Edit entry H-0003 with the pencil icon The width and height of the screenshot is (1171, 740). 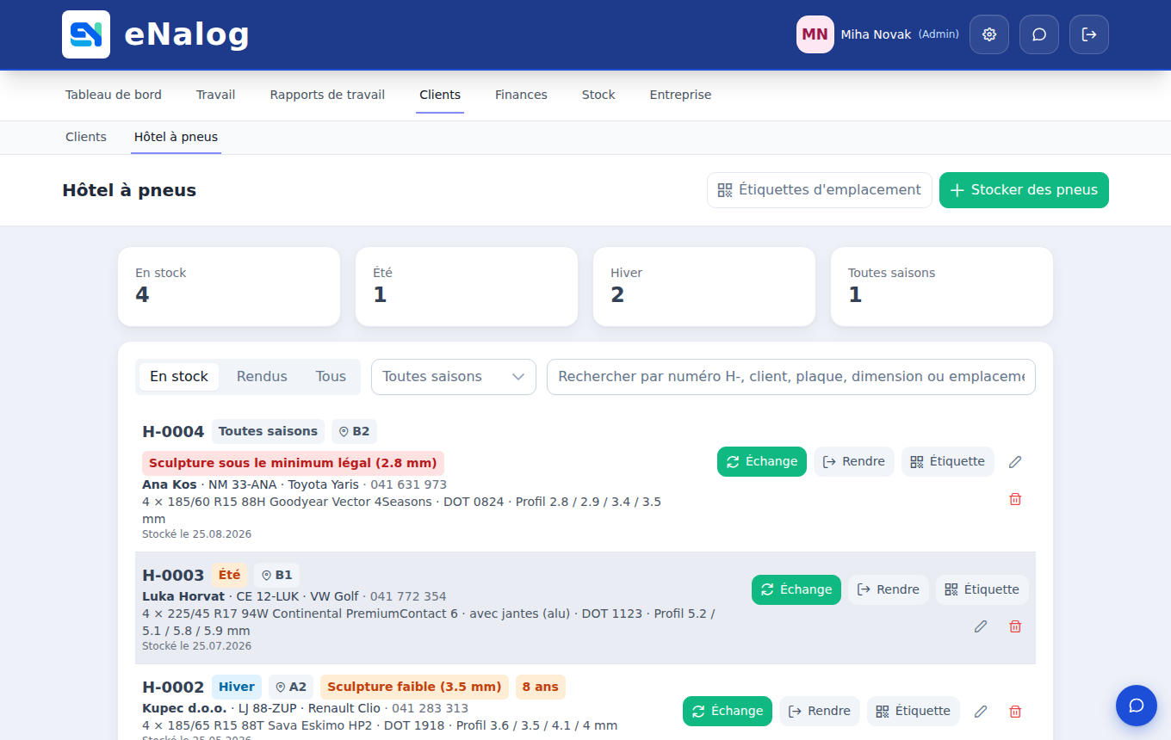[981, 626]
